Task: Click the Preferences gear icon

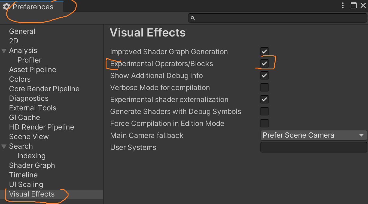Action: [x=6, y=7]
